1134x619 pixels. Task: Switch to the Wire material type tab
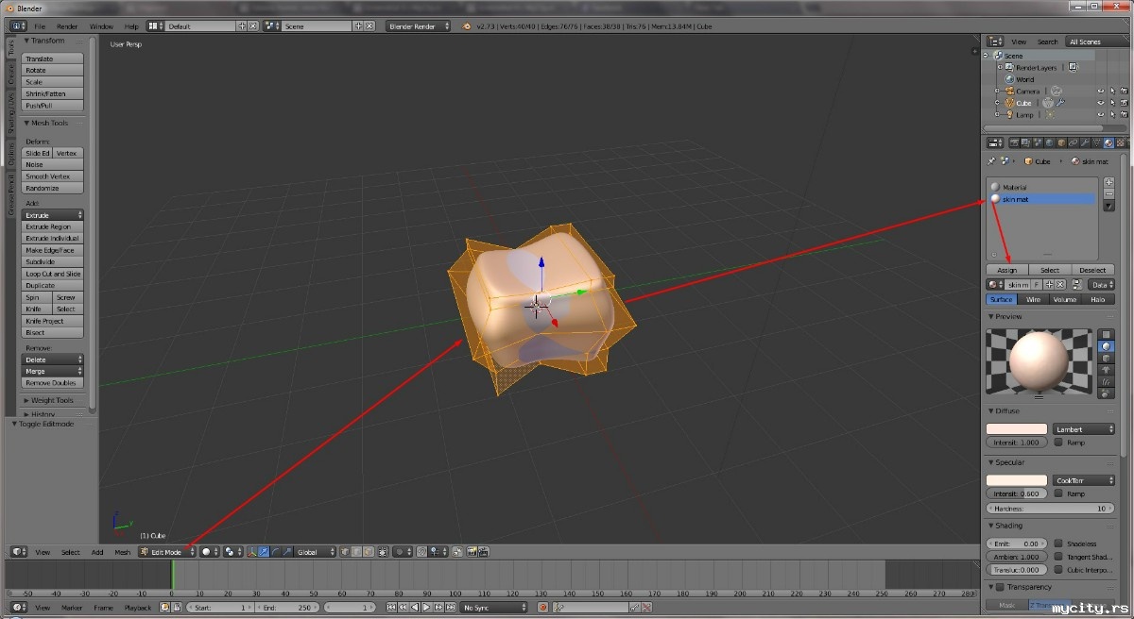point(1034,299)
